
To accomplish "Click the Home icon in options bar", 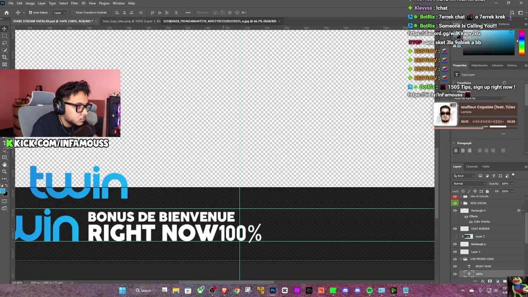I will (7, 12).
